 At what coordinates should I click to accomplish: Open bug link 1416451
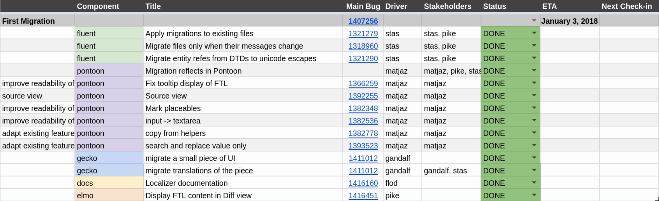click(363, 196)
